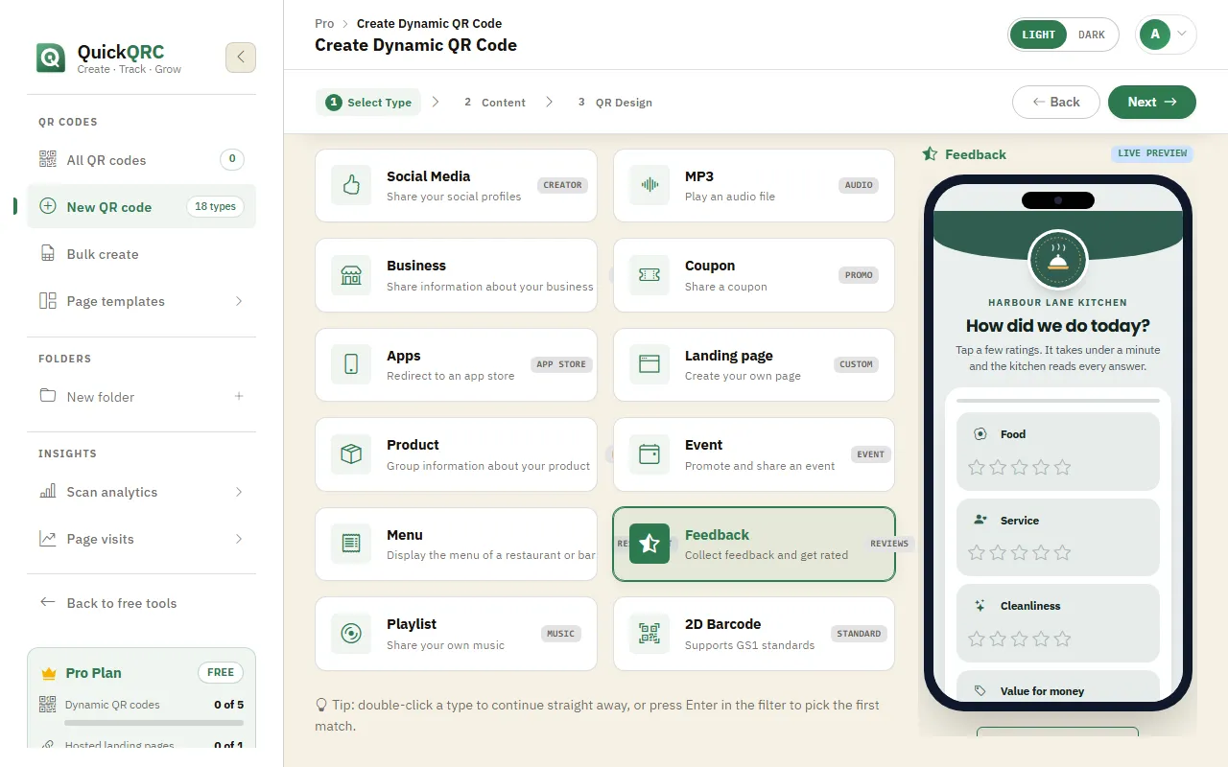Set the fifth star in the Service rating
This screenshot has width=1228, height=767.
pos(1062,553)
